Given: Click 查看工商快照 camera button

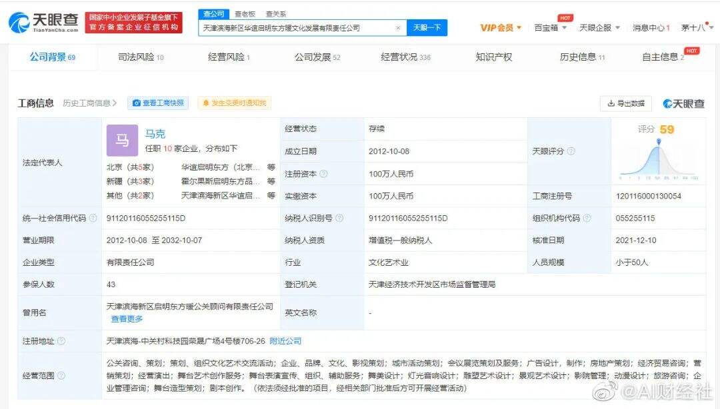Looking at the screenshot, I should click(158, 103).
